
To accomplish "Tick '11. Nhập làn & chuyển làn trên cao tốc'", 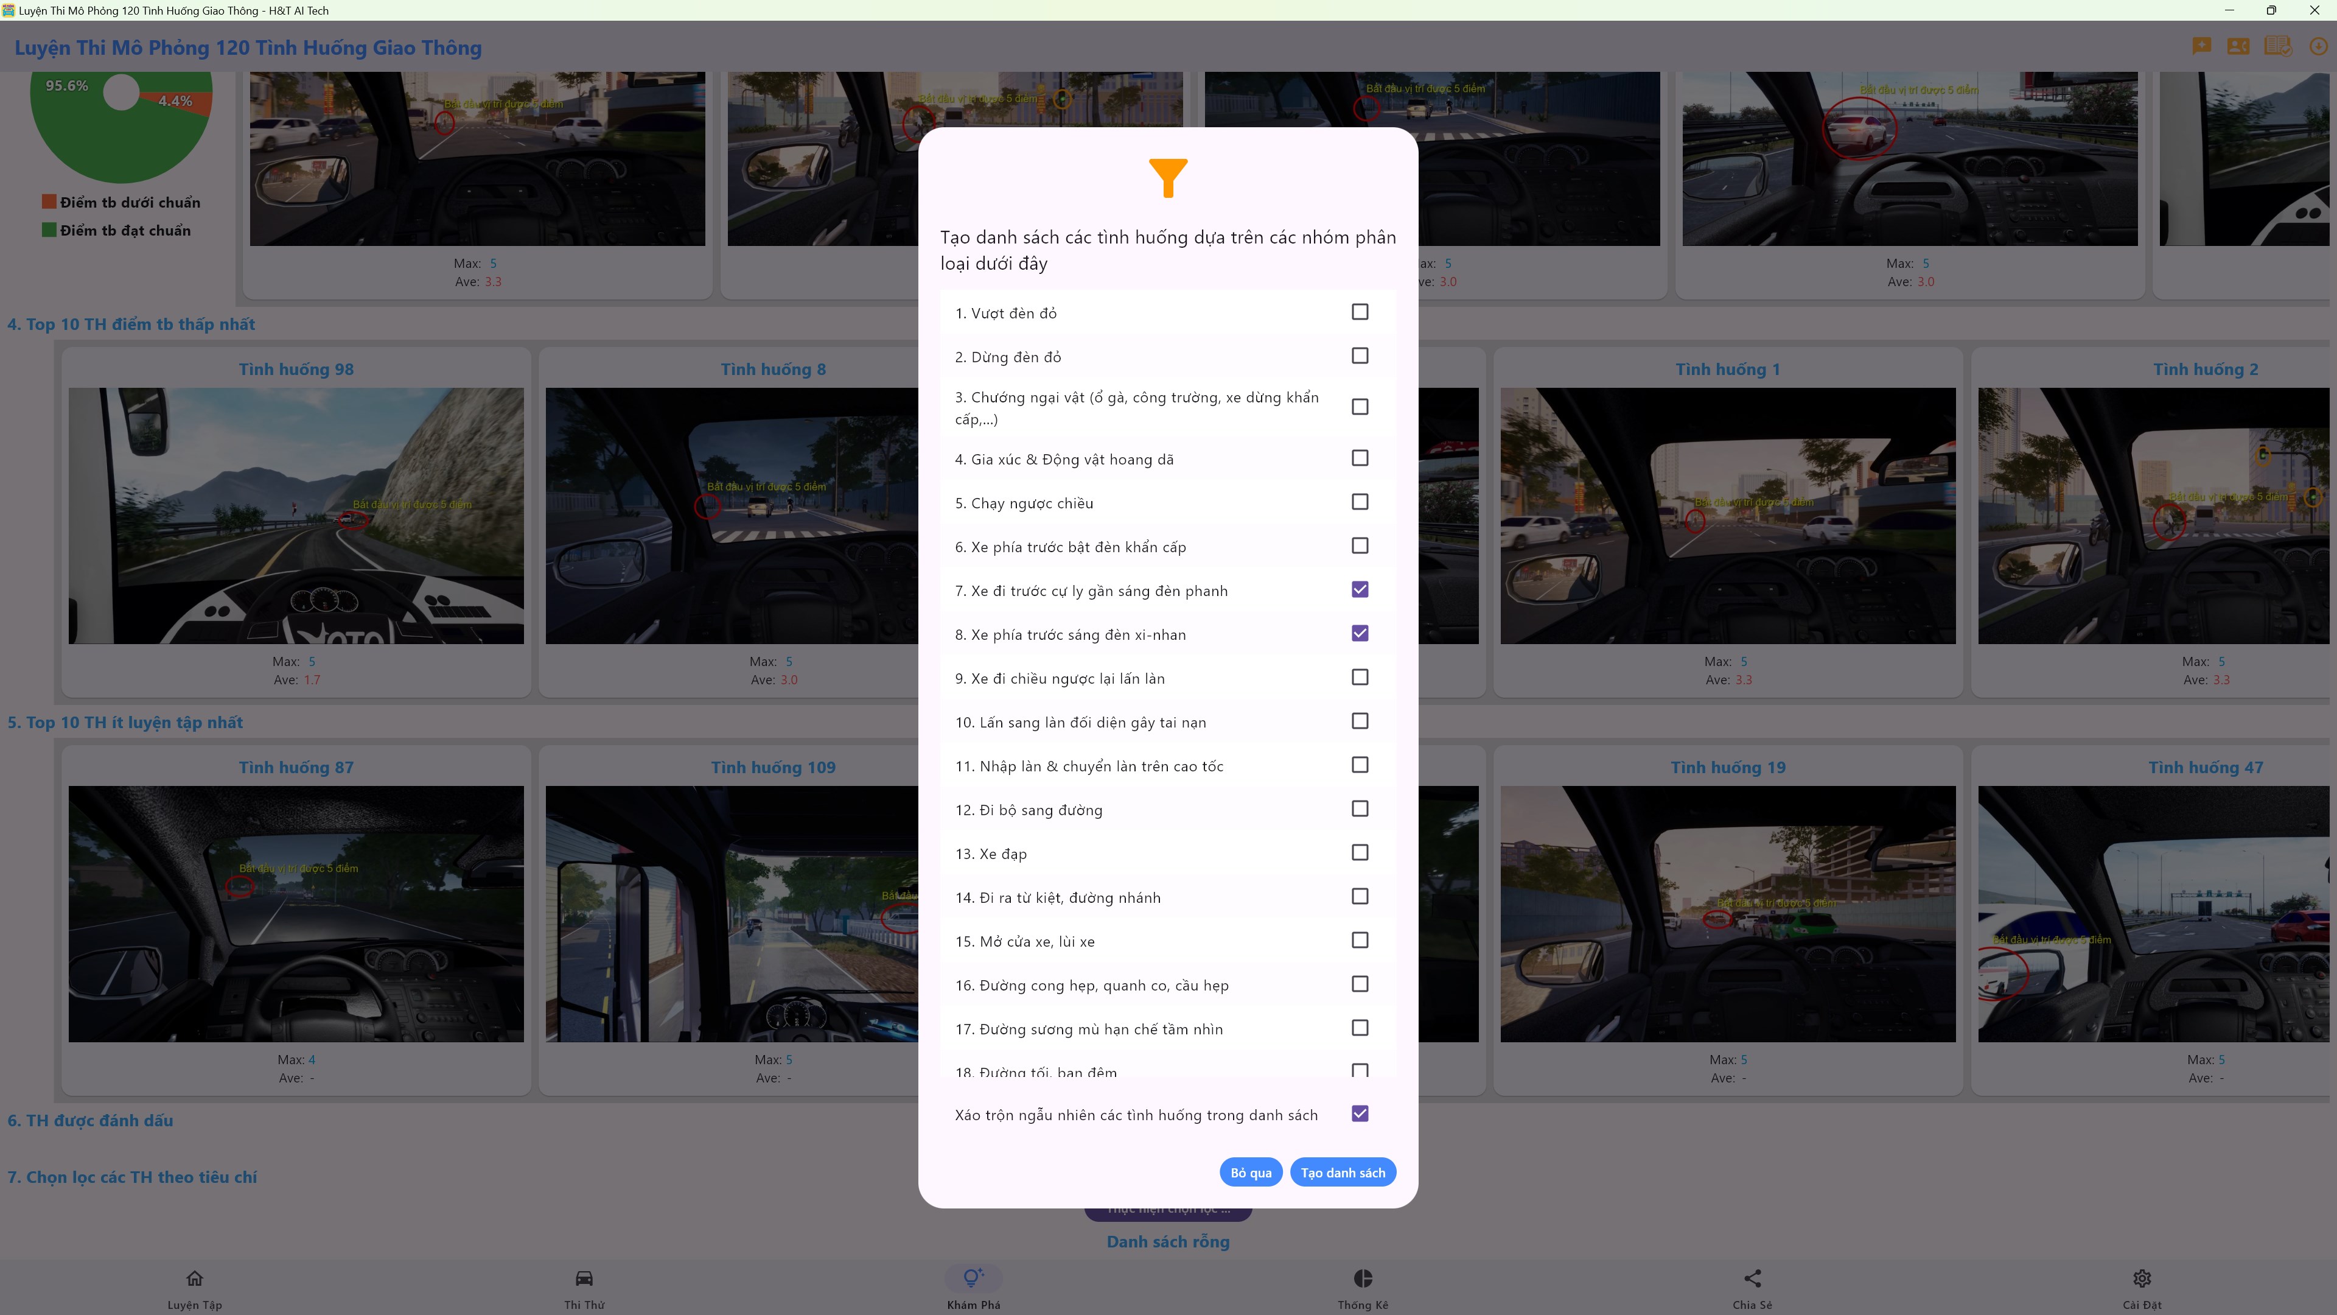I will (1360, 765).
